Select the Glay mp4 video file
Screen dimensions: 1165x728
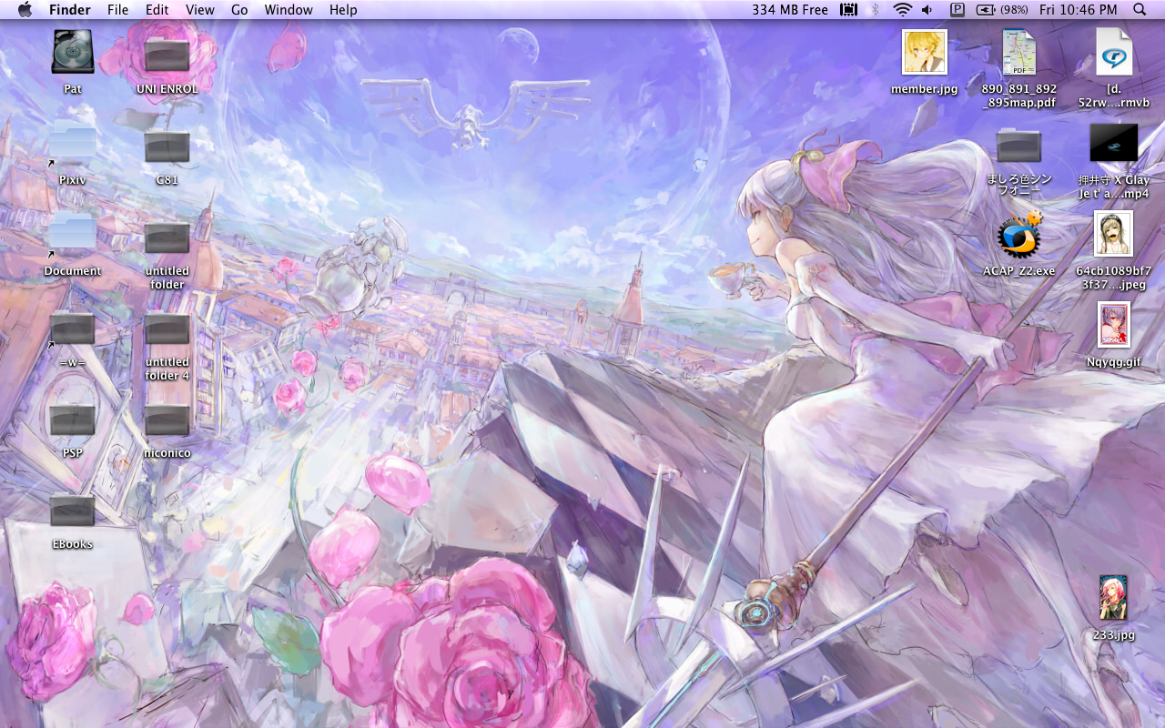click(1114, 144)
